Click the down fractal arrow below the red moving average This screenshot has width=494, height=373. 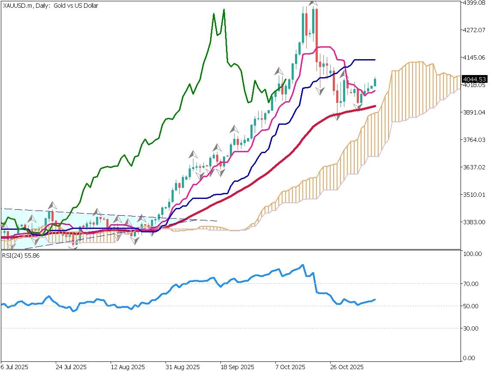point(337,116)
